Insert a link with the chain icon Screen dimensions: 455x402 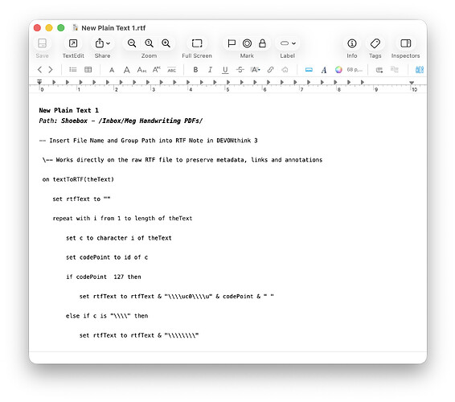coord(270,70)
